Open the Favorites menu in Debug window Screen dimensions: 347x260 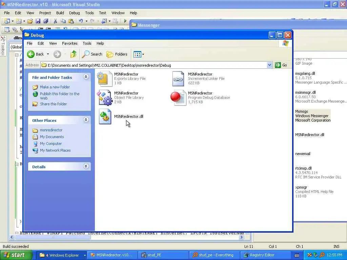[70, 43]
